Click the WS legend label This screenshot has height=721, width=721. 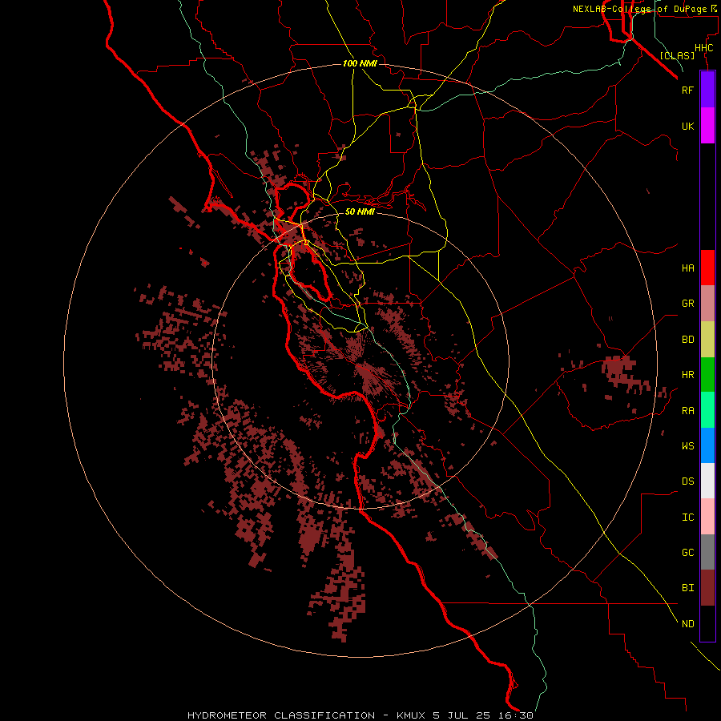(687, 445)
